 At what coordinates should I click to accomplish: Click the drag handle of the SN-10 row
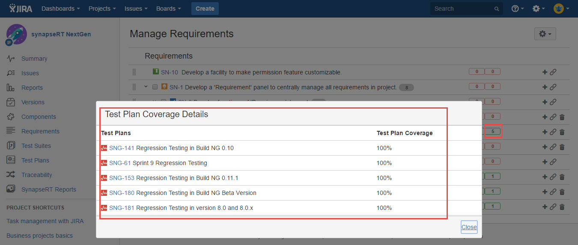134,72
